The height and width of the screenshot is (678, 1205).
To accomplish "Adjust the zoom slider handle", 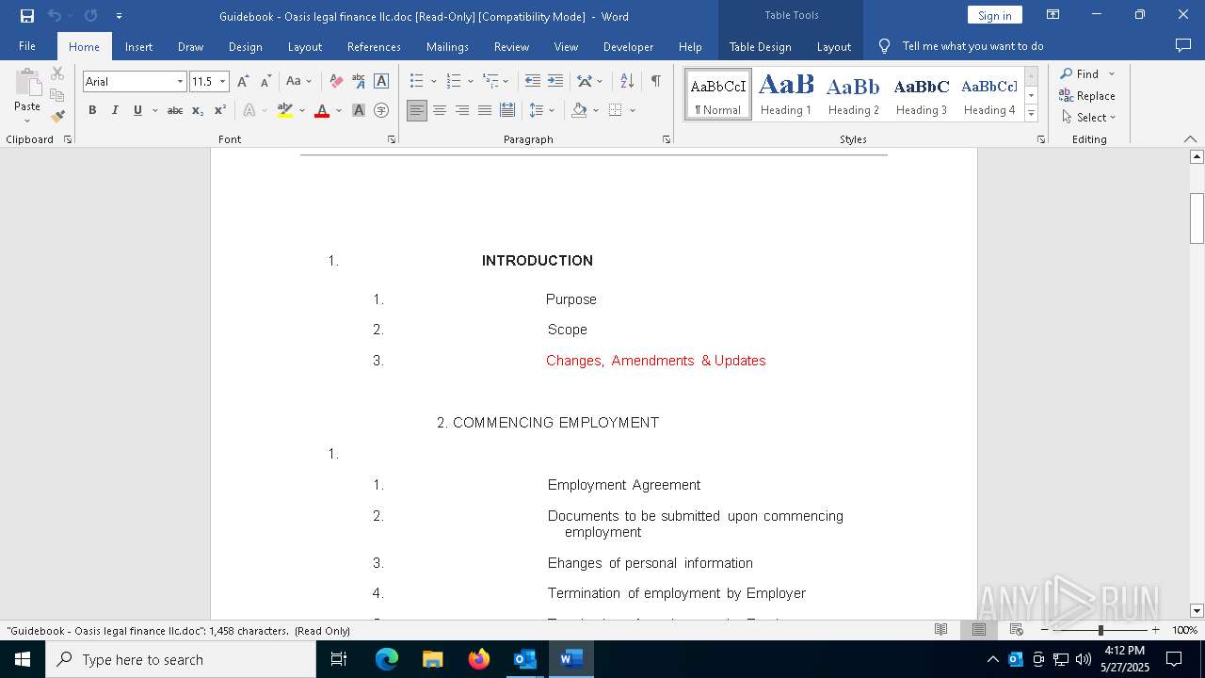I will [x=1101, y=630].
